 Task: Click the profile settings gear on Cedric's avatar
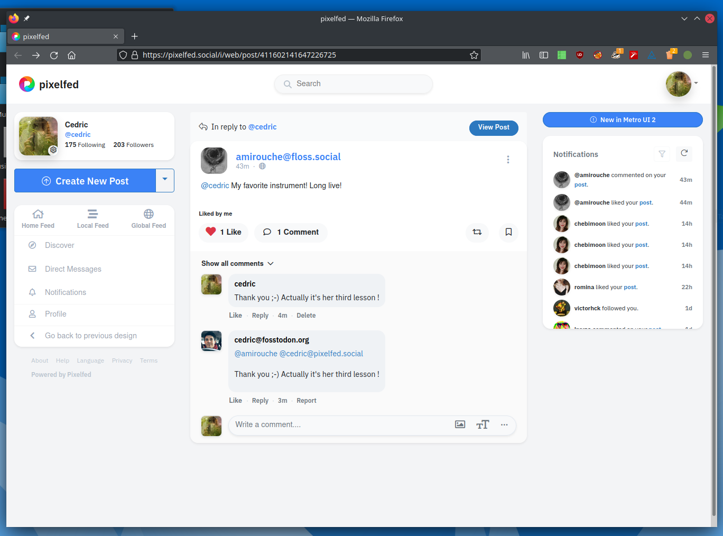(53, 150)
